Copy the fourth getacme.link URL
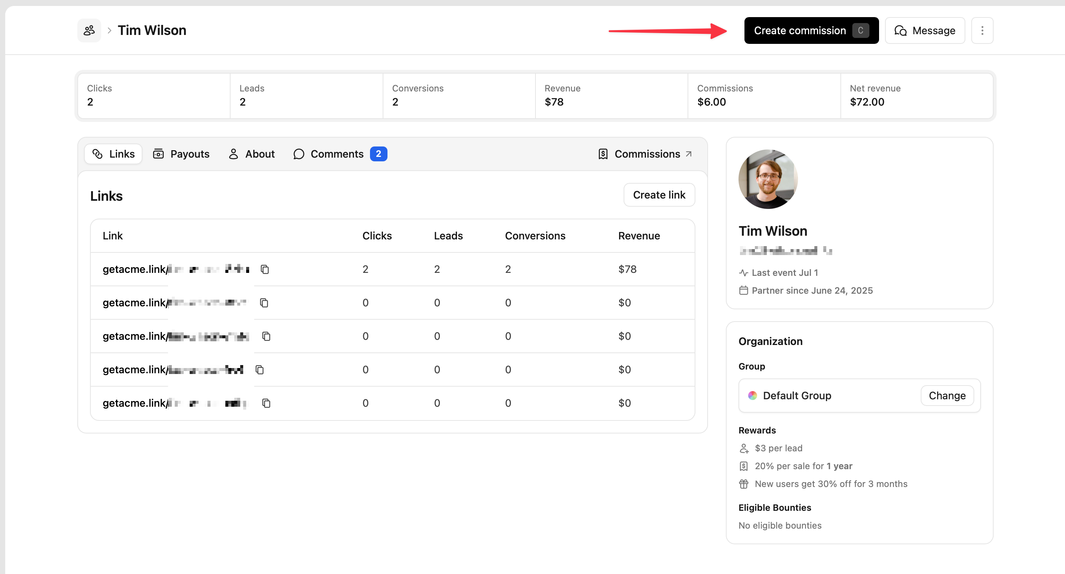 point(259,370)
